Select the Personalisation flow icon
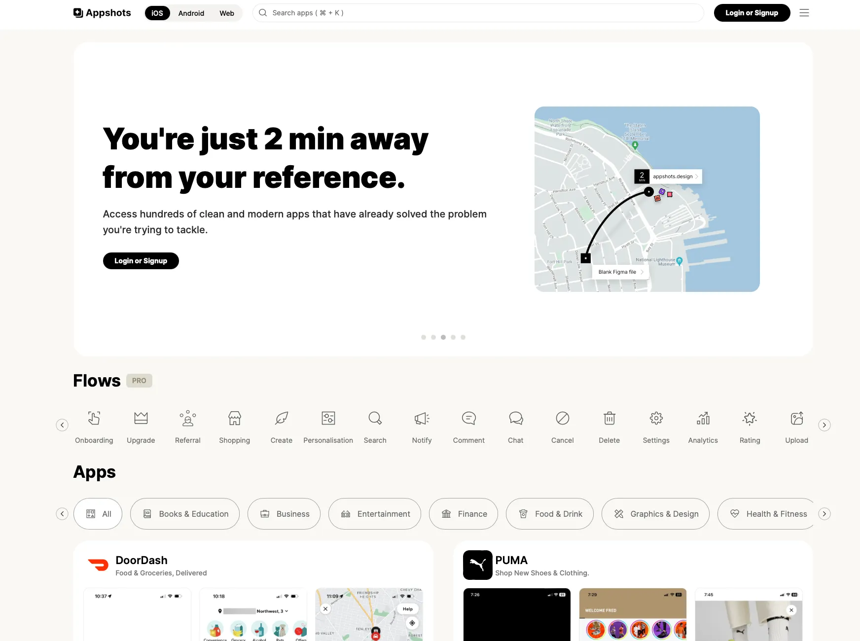This screenshot has width=860, height=641. coord(328,418)
